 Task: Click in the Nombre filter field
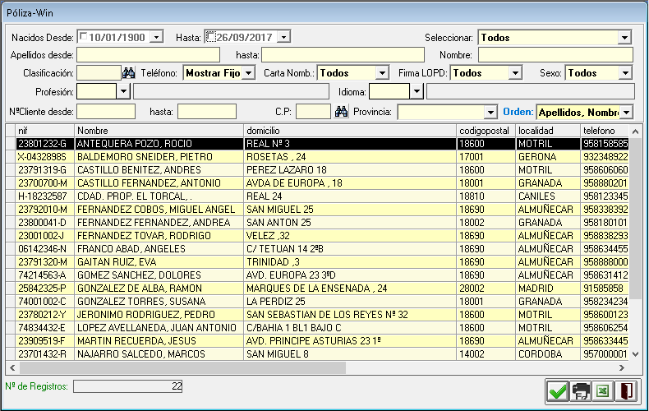(x=555, y=55)
